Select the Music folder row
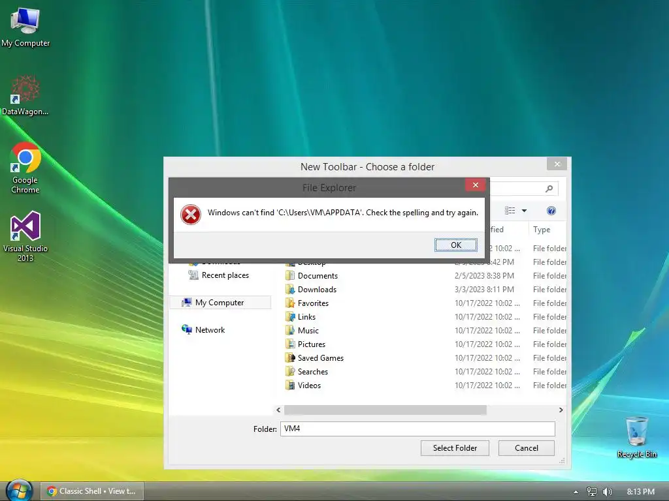669x501 pixels. (425, 330)
